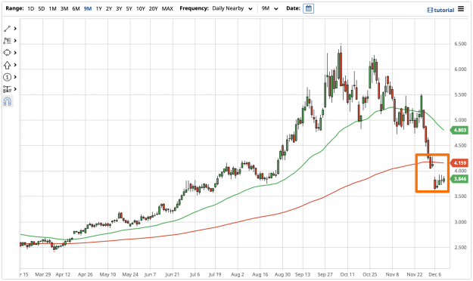Expand Fibonacci tool options arrow
The width and height of the screenshot is (473, 281).
(x=15, y=41)
